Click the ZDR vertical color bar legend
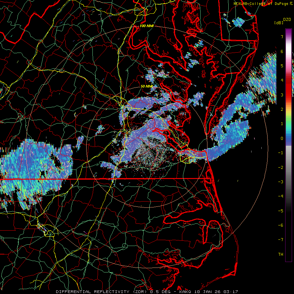 pos(288,145)
